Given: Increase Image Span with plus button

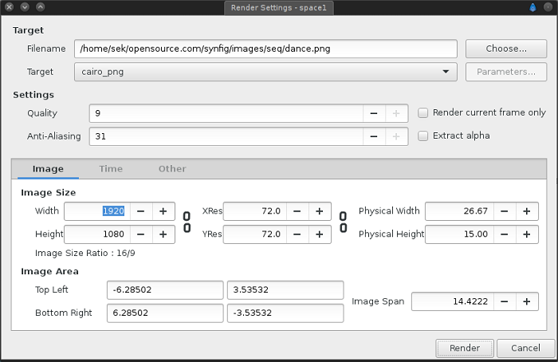Looking at the screenshot, I should (526, 301).
